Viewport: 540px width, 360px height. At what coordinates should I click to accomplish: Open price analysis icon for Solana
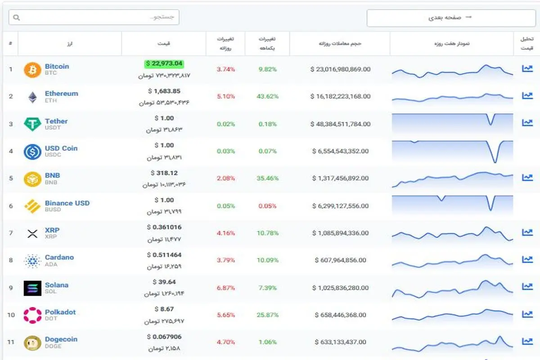[x=527, y=286]
